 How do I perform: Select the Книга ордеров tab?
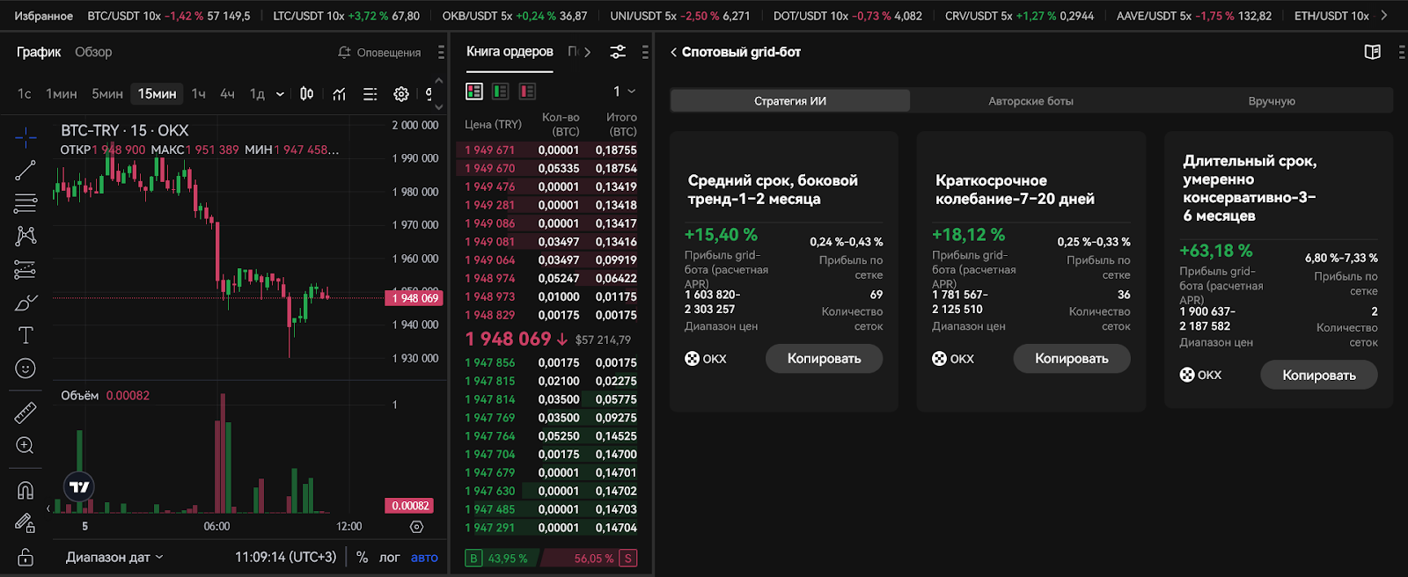(x=510, y=52)
